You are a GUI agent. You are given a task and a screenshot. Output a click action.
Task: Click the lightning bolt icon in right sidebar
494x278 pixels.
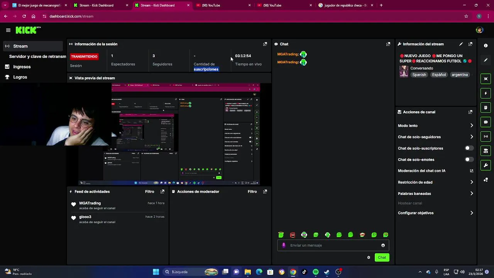(486, 93)
